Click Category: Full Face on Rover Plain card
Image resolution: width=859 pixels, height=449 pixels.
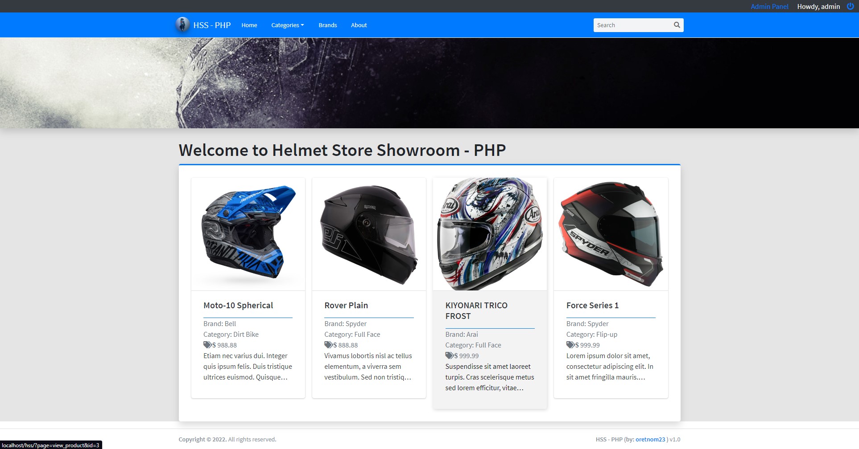click(x=352, y=334)
